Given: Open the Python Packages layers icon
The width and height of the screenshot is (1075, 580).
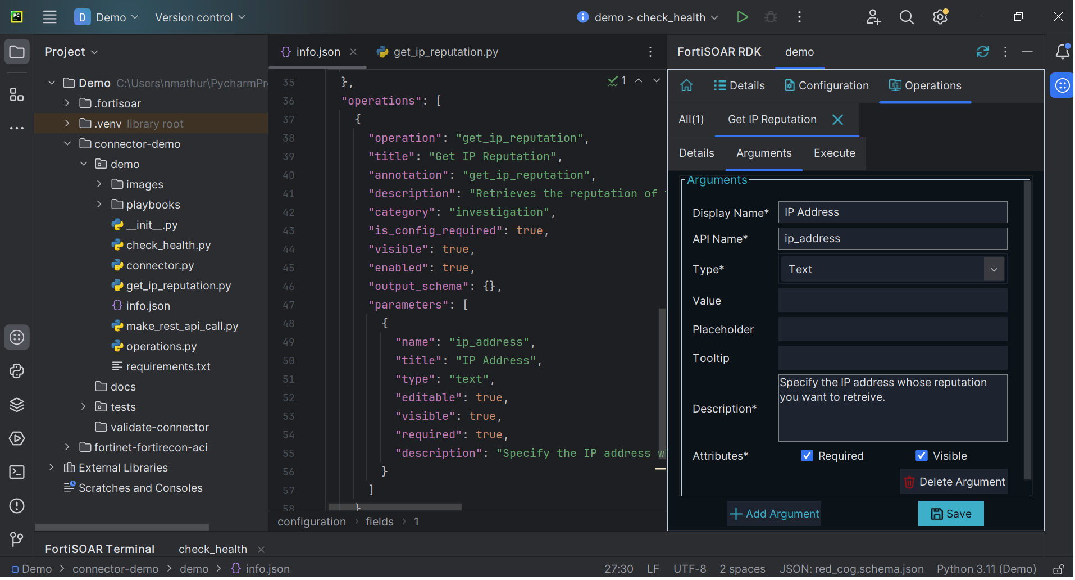Looking at the screenshot, I should coord(17,405).
